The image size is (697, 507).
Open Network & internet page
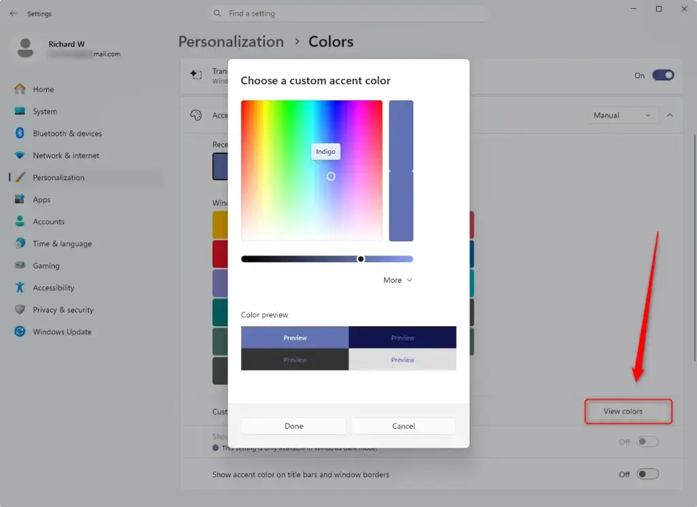[86, 156]
